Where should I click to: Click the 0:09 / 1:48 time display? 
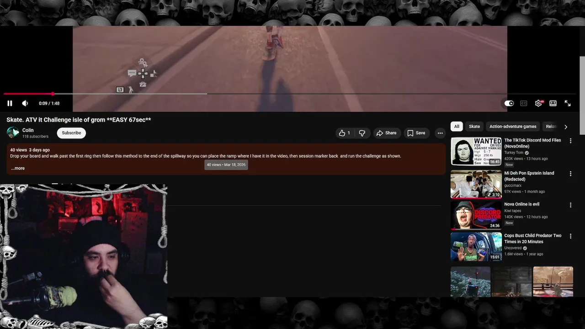pyautogui.click(x=49, y=103)
